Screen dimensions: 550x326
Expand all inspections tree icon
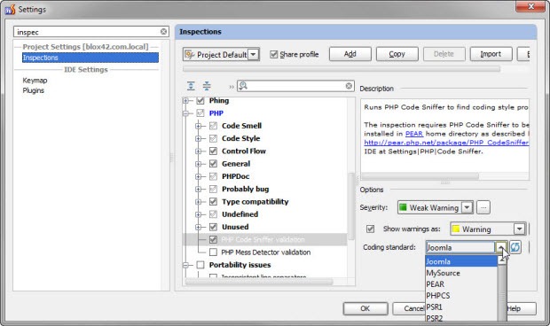(191, 86)
